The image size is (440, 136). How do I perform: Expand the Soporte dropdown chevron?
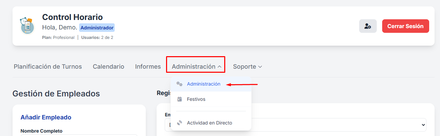[x=260, y=67]
